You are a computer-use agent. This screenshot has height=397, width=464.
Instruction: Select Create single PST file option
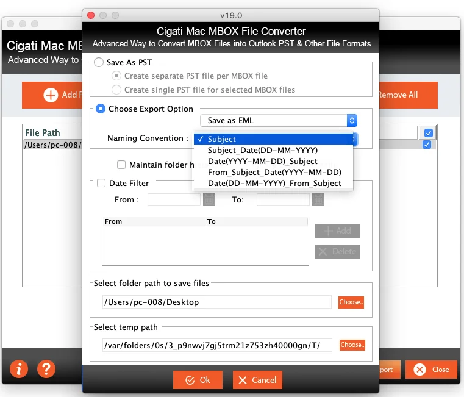pyautogui.click(x=116, y=90)
